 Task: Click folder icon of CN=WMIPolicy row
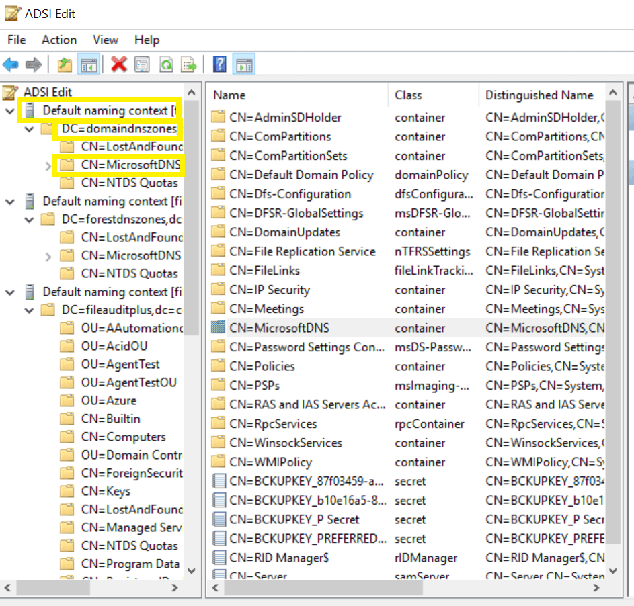(x=219, y=462)
